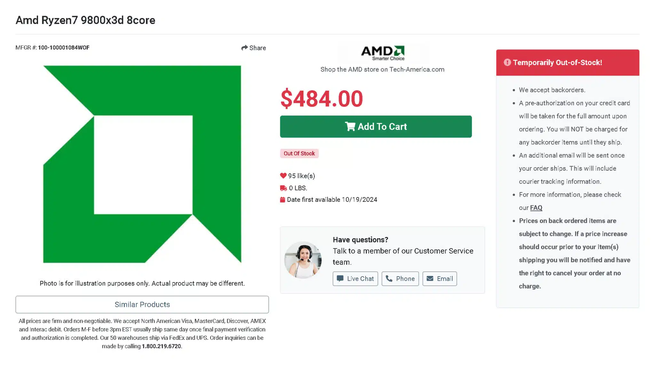The width and height of the screenshot is (655, 365).
Task: Click the envelope Email icon
Action: [430, 278]
